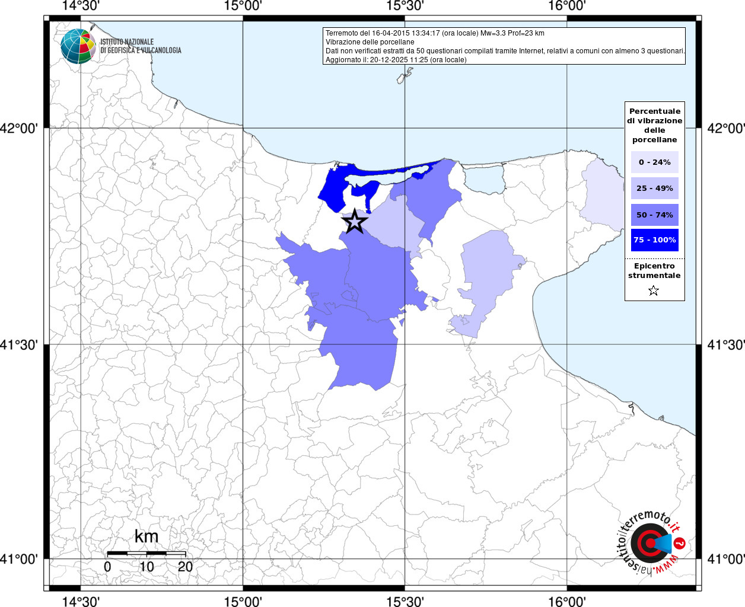745x607 pixels.
Task: Click the INGV globe logo
Action: (78, 46)
